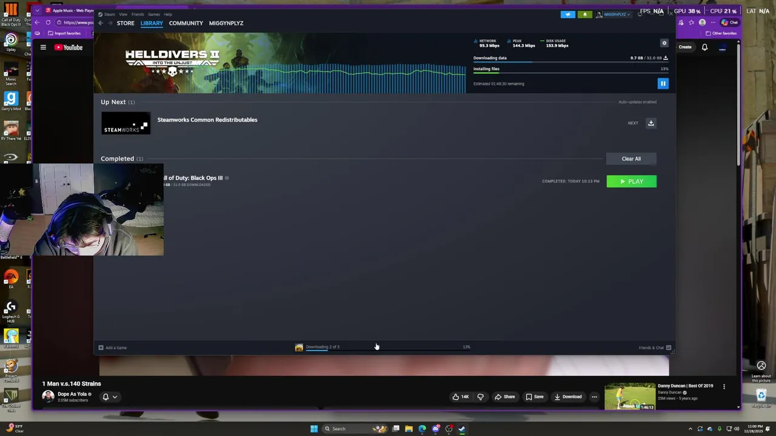Open the COMMUNITY tab
Viewport: 776px width, 436px height.
pyautogui.click(x=186, y=23)
